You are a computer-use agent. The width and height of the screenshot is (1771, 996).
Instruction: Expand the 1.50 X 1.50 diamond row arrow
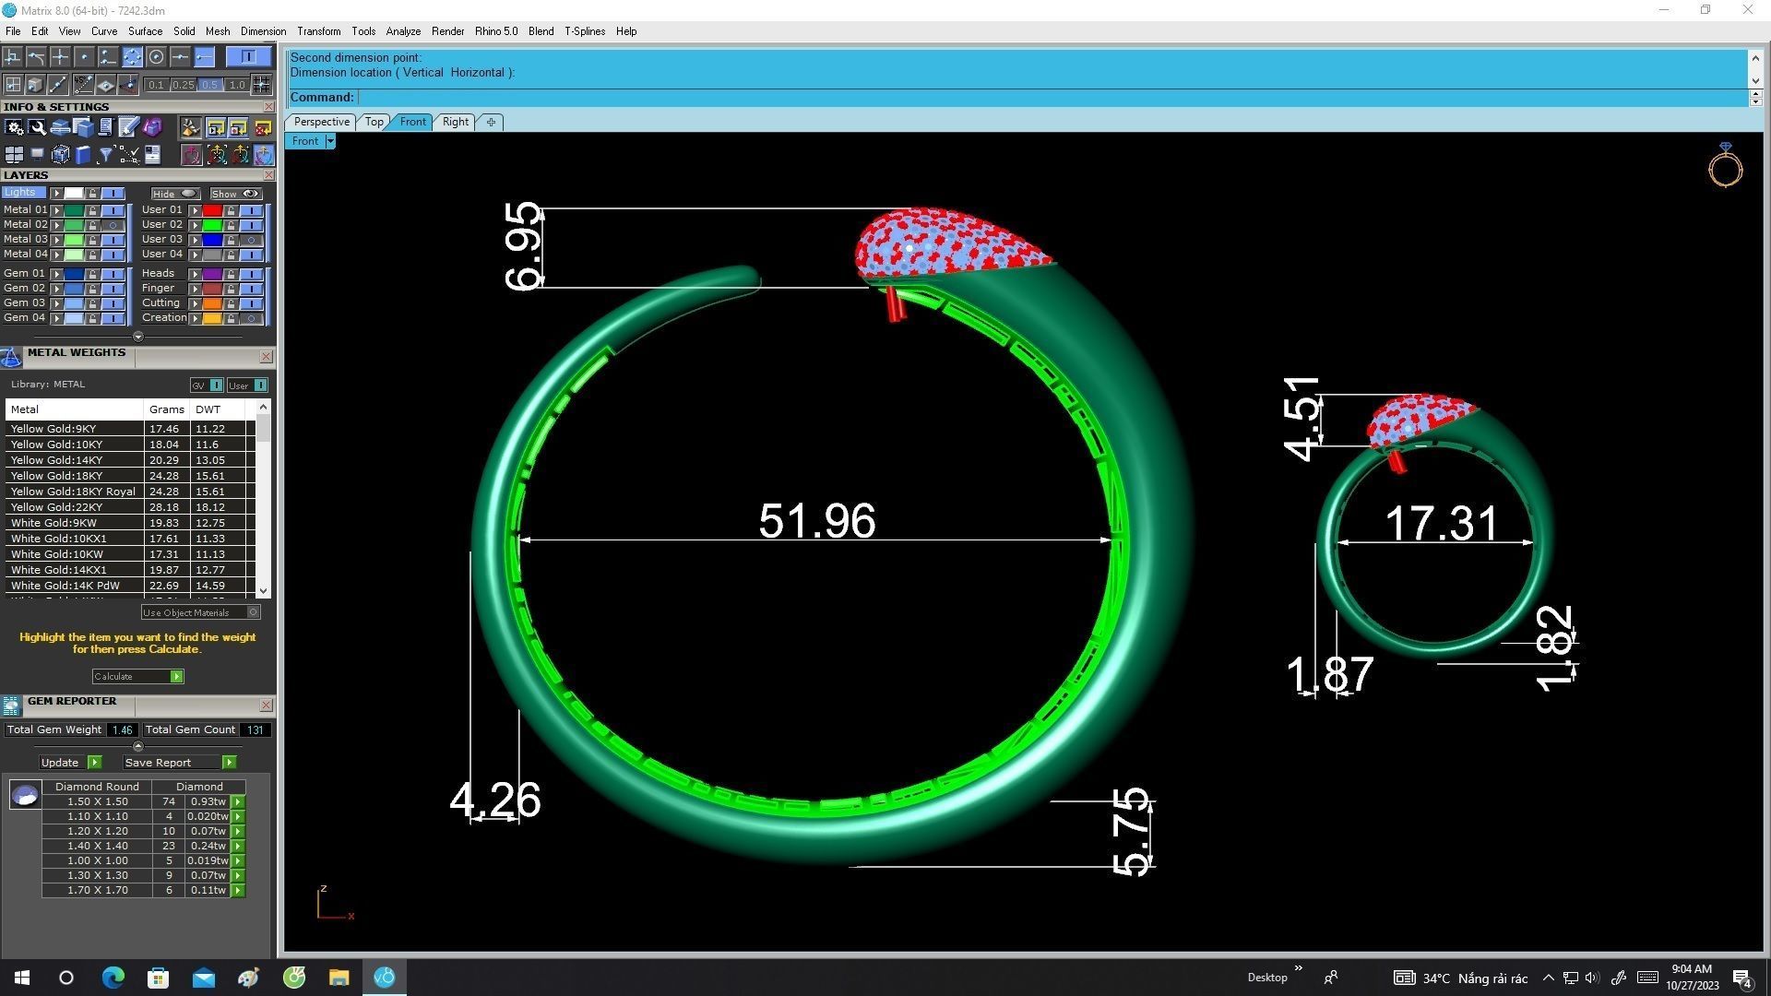238,802
